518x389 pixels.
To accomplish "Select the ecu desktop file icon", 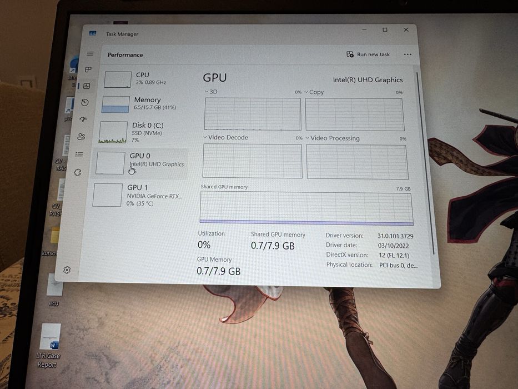I will [x=54, y=290].
